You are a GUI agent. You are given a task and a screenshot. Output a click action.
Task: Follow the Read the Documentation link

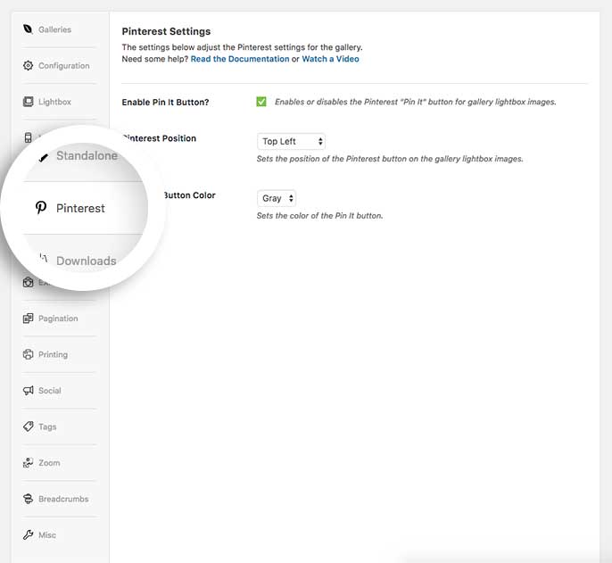point(240,59)
